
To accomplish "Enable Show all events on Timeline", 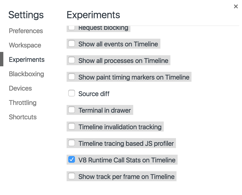I will (72, 43).
